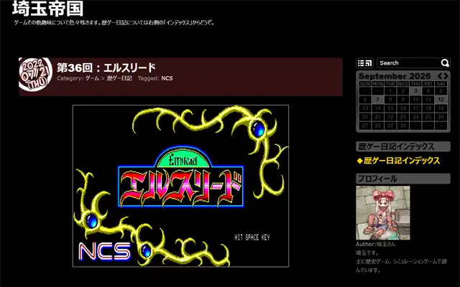Viewport: 460px width, 287px height.
Task: Click the 埼玉です。 profile text
Action: (367, 253)
